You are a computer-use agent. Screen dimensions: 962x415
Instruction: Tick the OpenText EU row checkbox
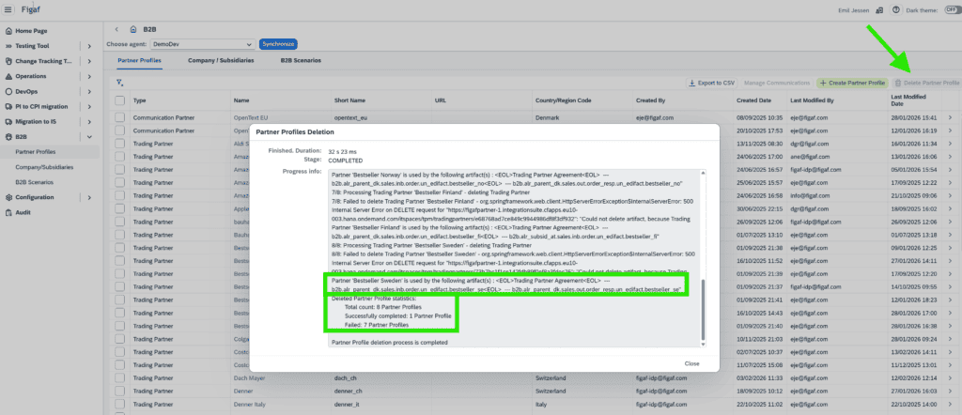pyautogui.click(x=119, y=117)
